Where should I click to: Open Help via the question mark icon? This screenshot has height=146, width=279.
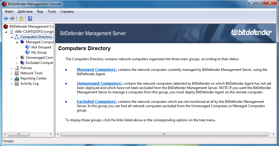coord(30,19)
